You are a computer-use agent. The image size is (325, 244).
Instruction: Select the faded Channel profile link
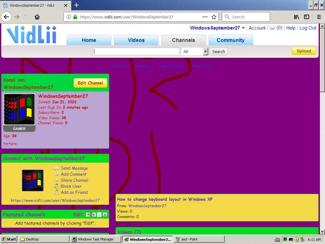(x=118, y=66)
